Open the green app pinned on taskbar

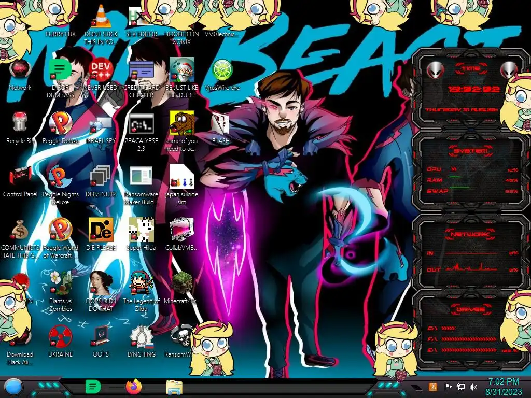click(93, 387)
